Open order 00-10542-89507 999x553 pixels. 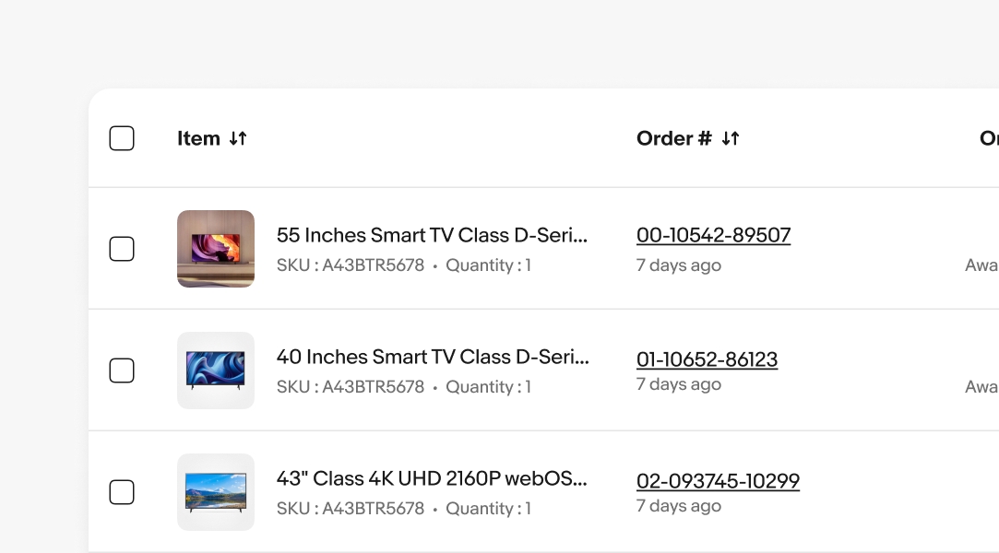(x=713, y=235)
